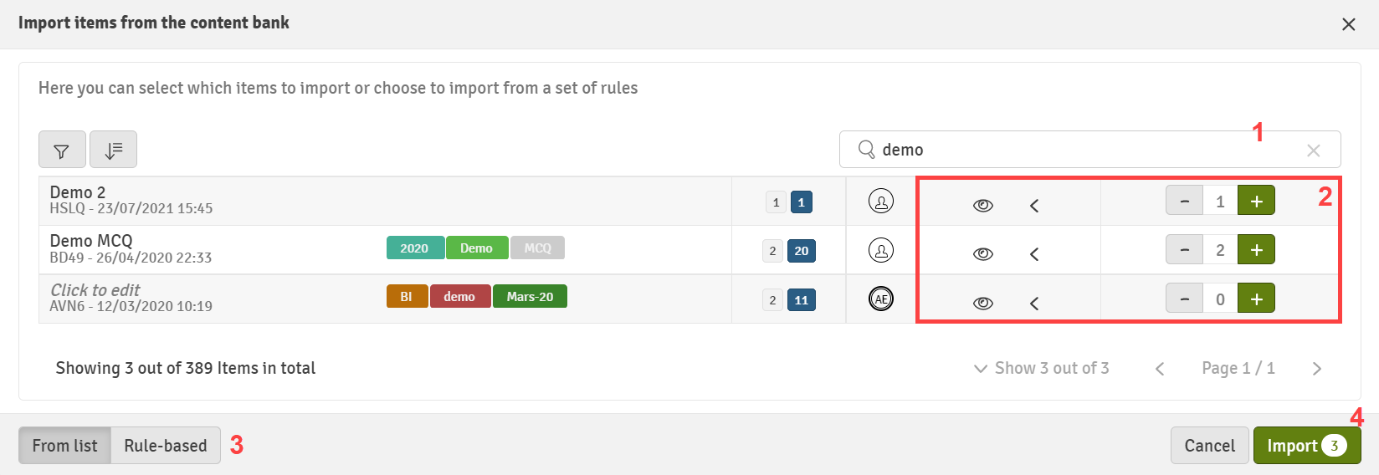Open the filter options funnel icon
The image size is (1379, 475).
coord(62,150)
